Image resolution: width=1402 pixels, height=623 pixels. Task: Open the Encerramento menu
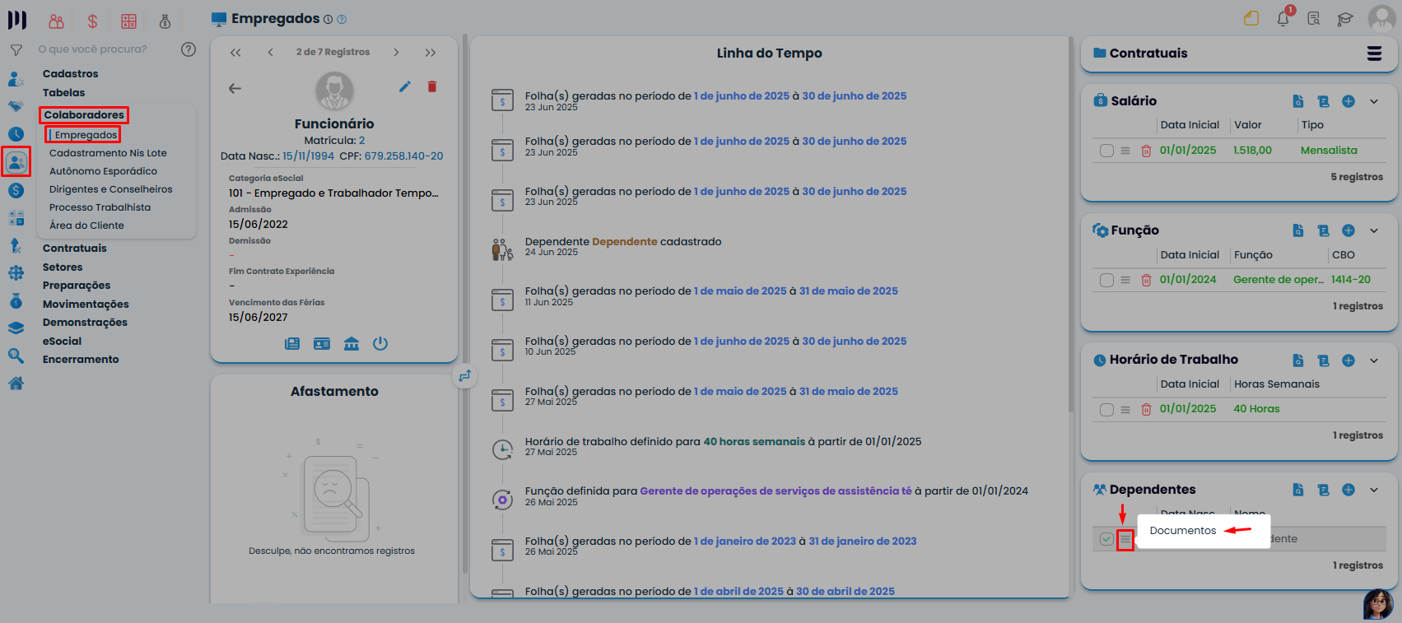(x=81, y=360)
